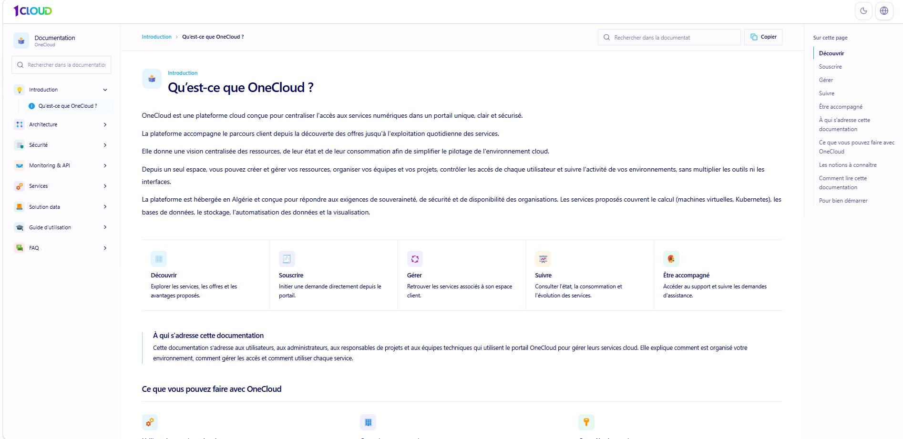903x439 pixels.
Task: Go to Les notions à connaître section
Action: pyautogui.click(x=848, y=165)
